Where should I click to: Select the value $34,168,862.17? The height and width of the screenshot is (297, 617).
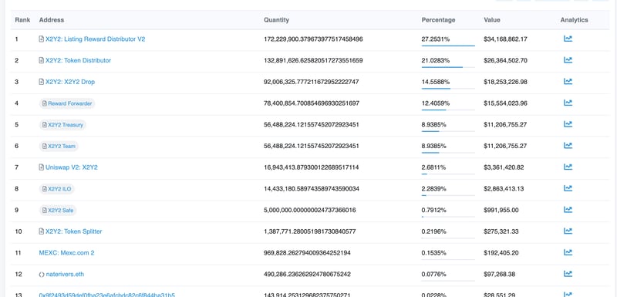pyautogui.click(x=505, y=39)
